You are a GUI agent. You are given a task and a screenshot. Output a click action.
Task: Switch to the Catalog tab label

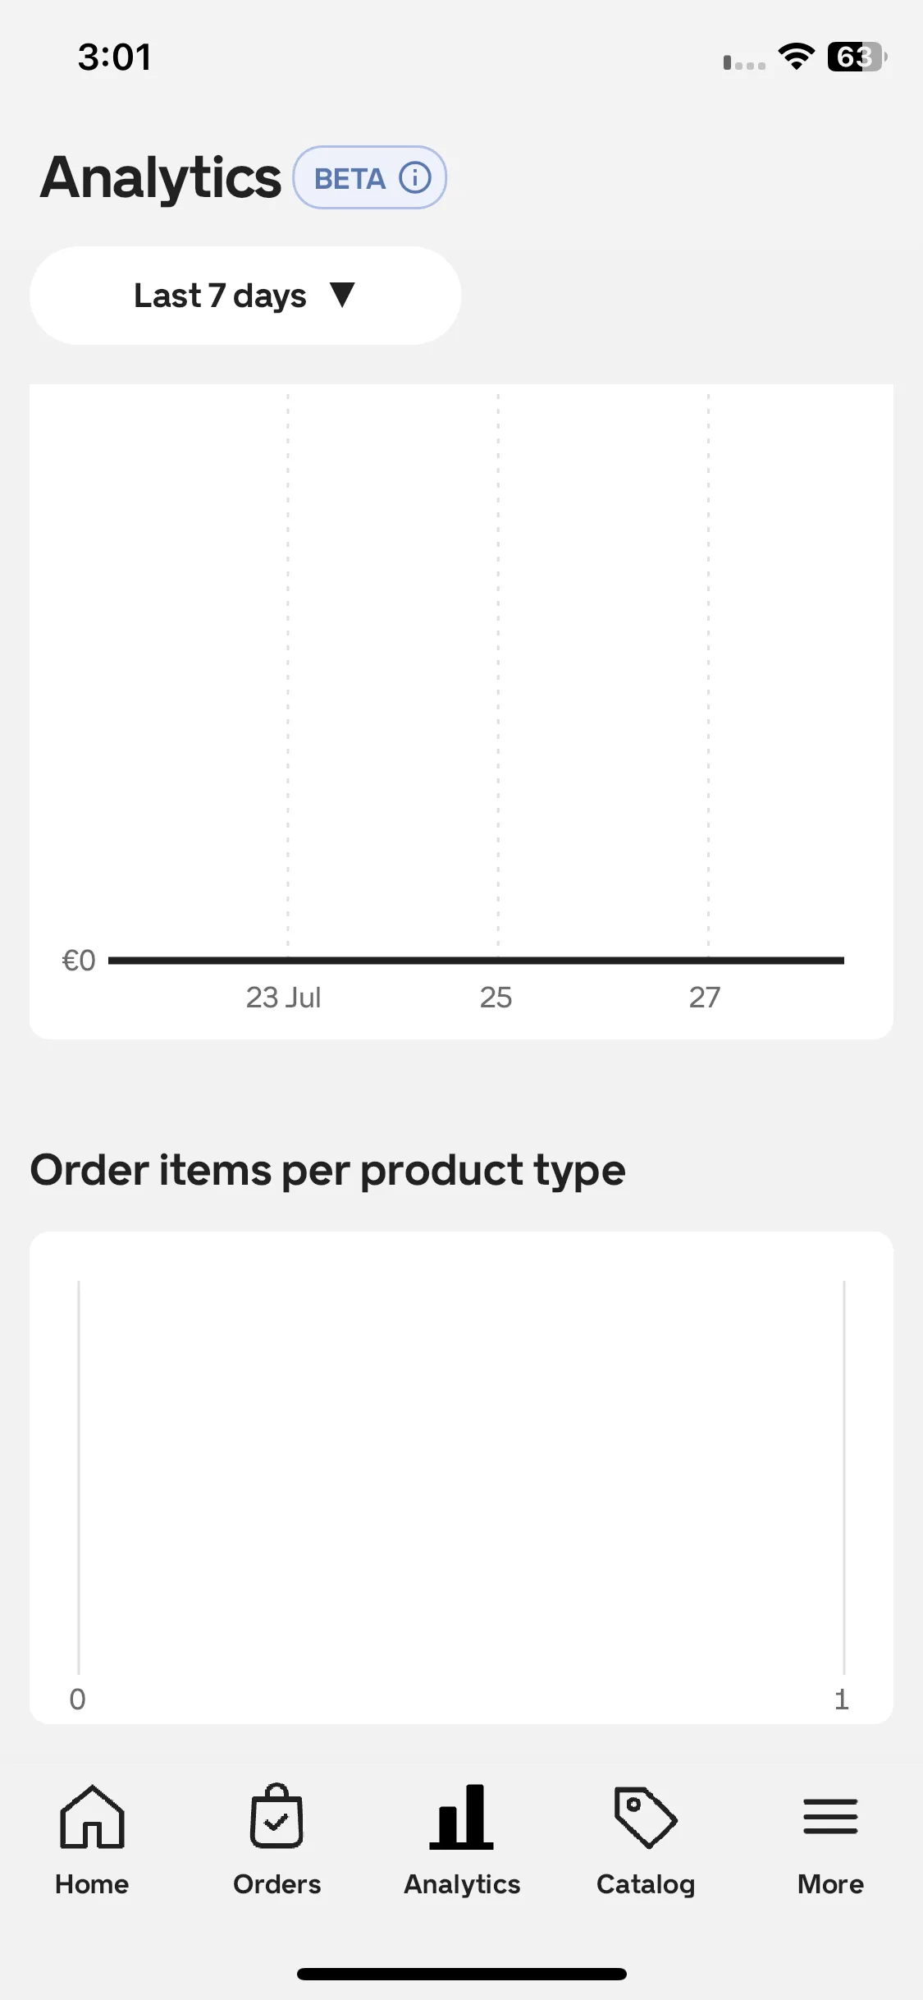pos(646,1885)
